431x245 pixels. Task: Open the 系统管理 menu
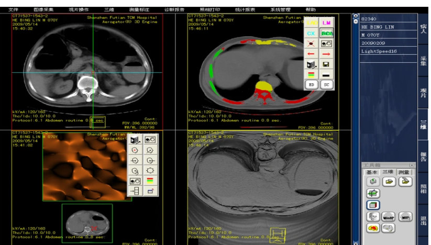[x=280, y=9]
